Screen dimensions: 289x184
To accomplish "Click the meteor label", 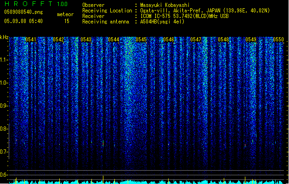I will coord(65,14).
